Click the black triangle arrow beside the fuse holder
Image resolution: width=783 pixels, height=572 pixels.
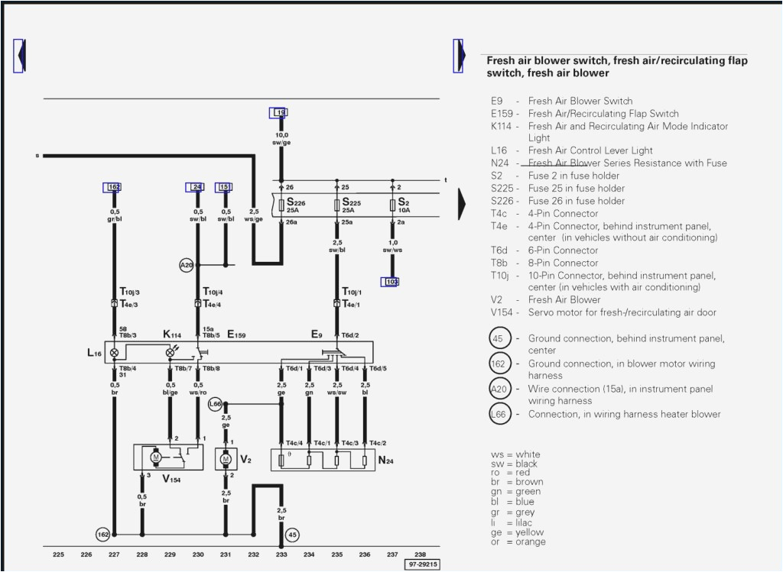(461, 204)
